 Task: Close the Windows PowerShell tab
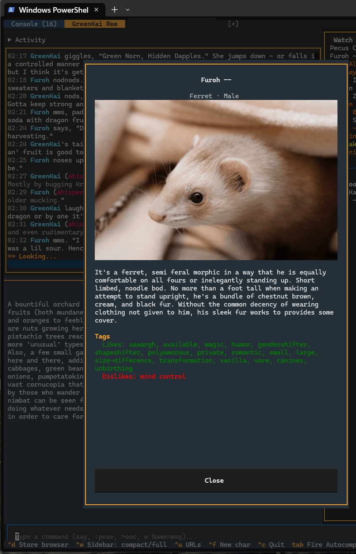click(x=96, y=10)
